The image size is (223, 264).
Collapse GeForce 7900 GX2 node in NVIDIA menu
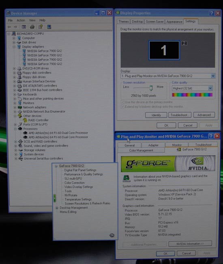point(56,166)
